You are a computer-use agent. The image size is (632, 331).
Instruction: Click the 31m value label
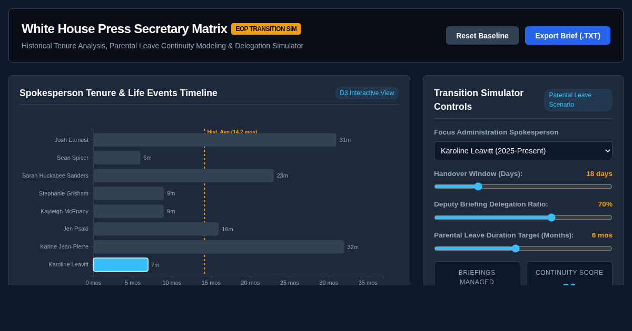click(x=345, y=140)
